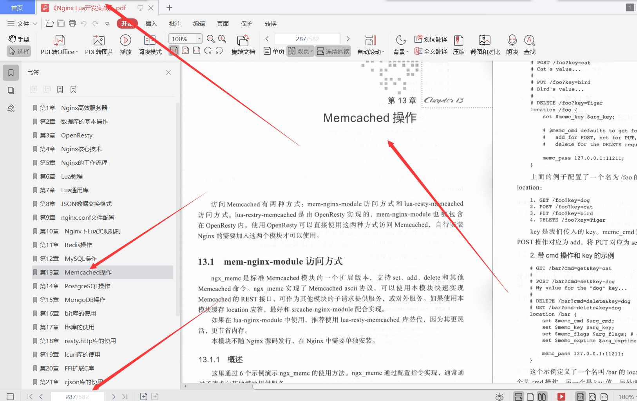Open 查找 search tool
The image size is (637, 401).
[529, 44]
